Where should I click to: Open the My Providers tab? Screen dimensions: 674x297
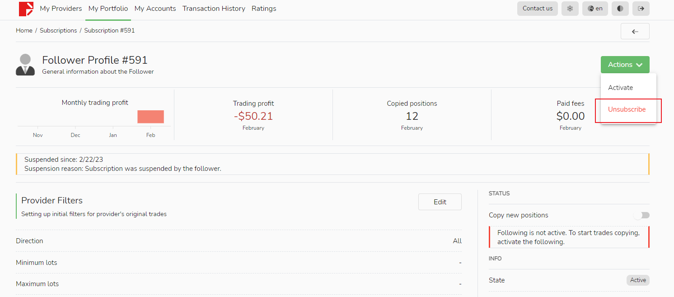click(x=61, y=9)
